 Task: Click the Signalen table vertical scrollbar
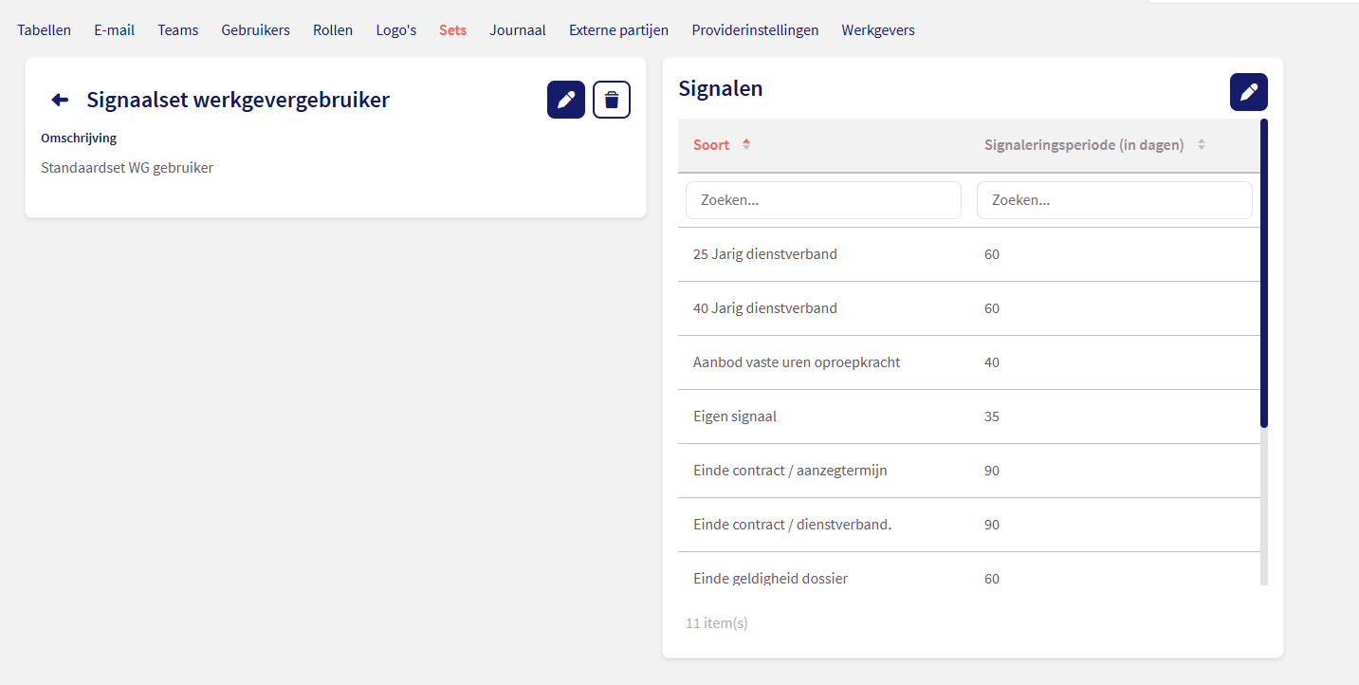(1264, 273)
